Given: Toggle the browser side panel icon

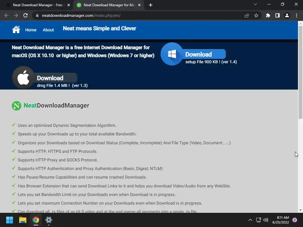Looking at the screenshot, I should pyautogui.click(x=278, y=15).
